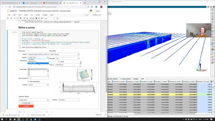Open the Jupyter command palette keyboard icon
This screenshot has height=121, width=215.
click(57, 18)
